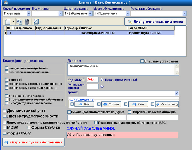The image size is (192, 150).
Task: Toggle Впервые установлен checkbox
Action: pyautogui.click(x=142, y=61)
